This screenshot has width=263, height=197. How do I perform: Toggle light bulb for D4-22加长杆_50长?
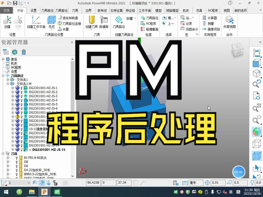point(17,170)
